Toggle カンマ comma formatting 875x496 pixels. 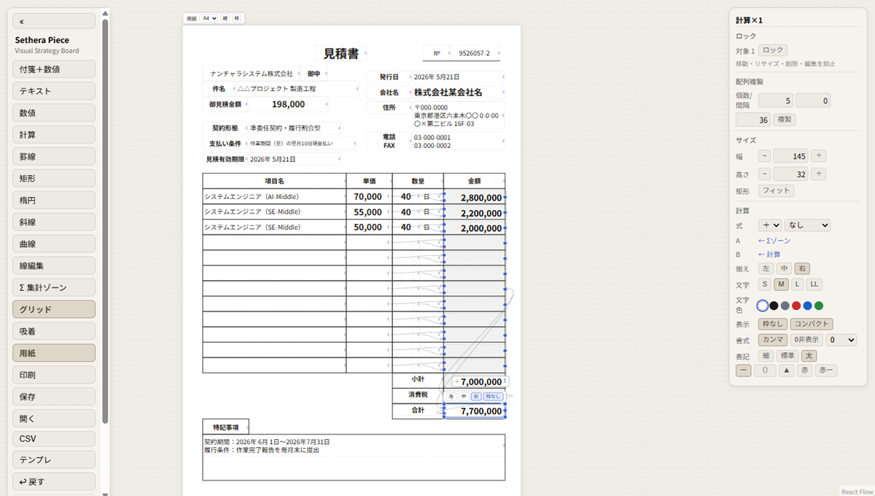[773, 340]
